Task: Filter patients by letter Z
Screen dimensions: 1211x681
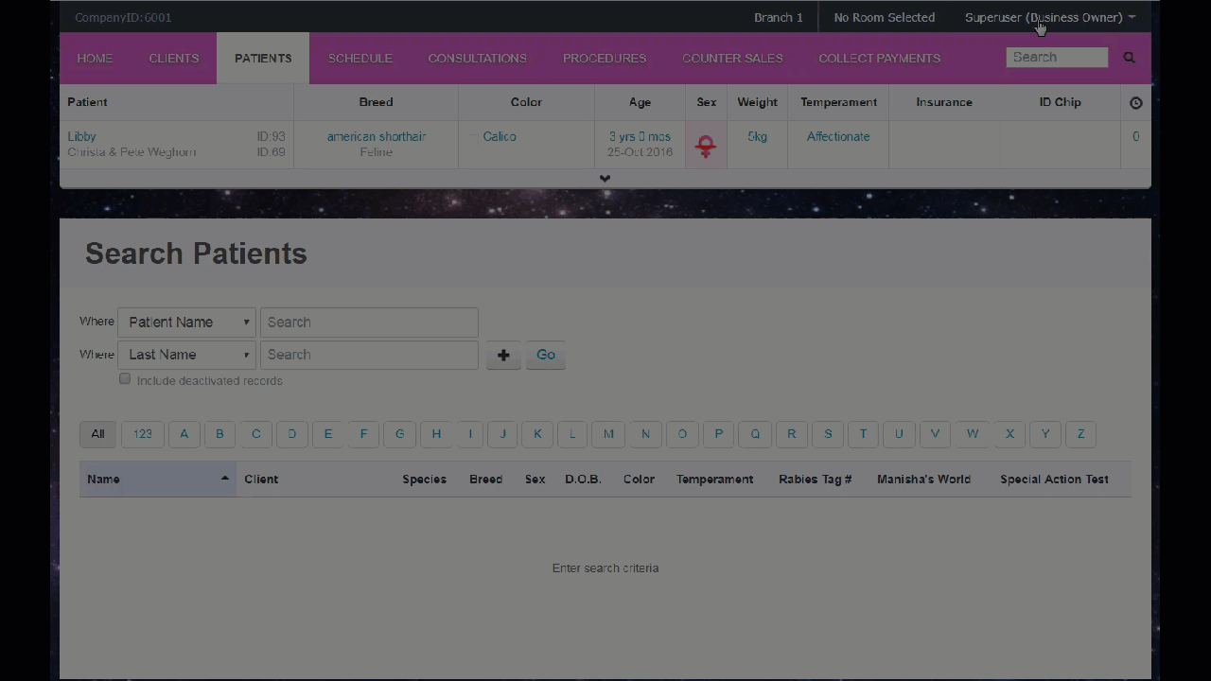Action: coord(1080,434)
